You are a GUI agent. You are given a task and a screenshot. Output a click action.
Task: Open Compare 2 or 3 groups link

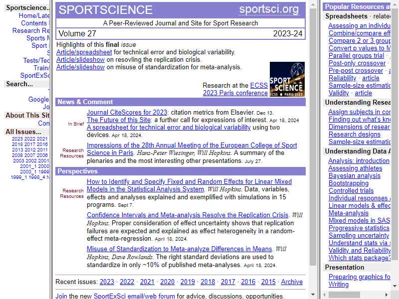point(360,41)
